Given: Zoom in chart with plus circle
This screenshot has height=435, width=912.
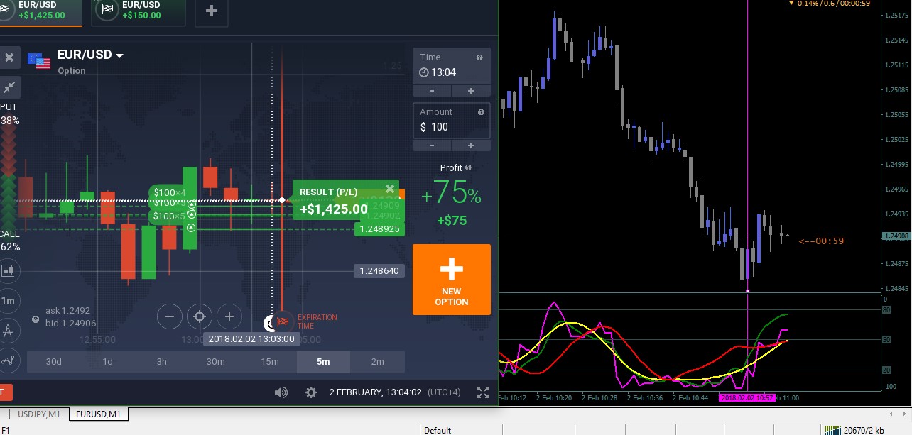Looking at the screenshot, I should tap(229, 316).
